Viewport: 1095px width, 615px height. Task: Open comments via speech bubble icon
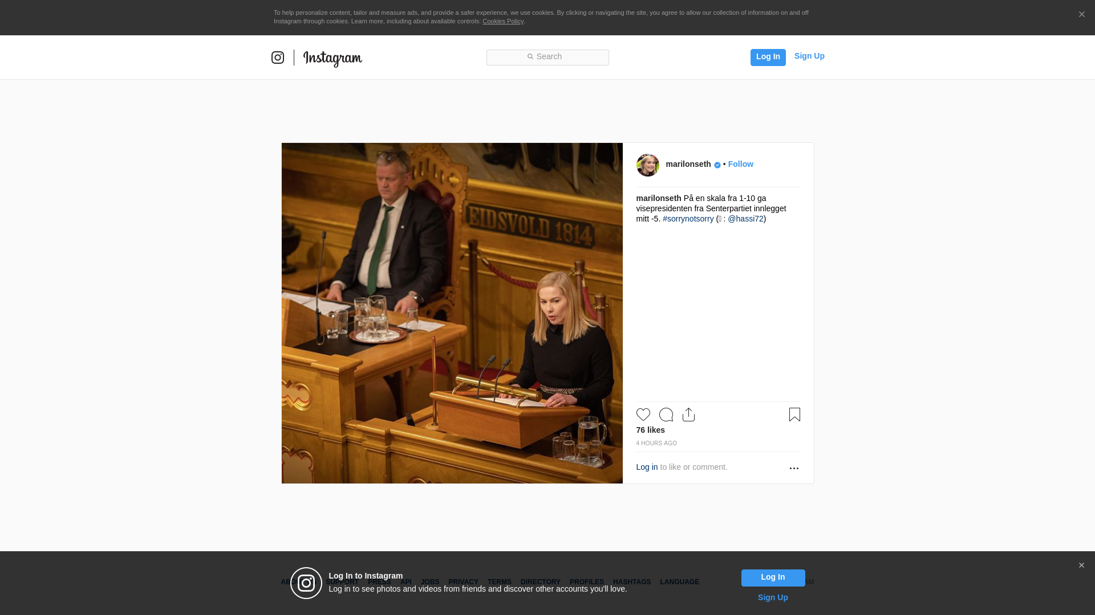pos(666,415)
